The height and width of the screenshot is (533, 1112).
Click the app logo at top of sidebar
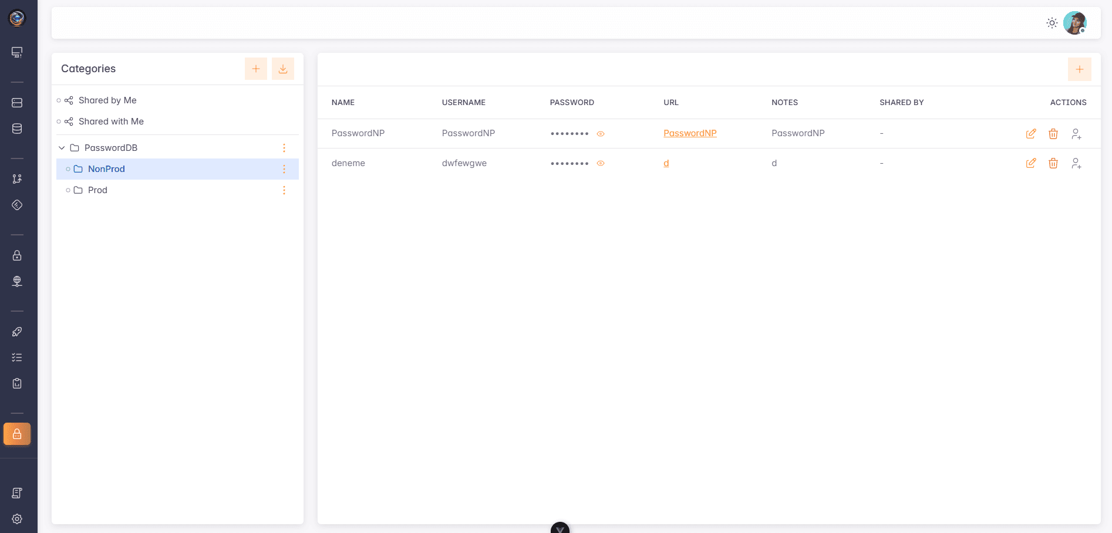pyautogui.click(x=17, y=18)
